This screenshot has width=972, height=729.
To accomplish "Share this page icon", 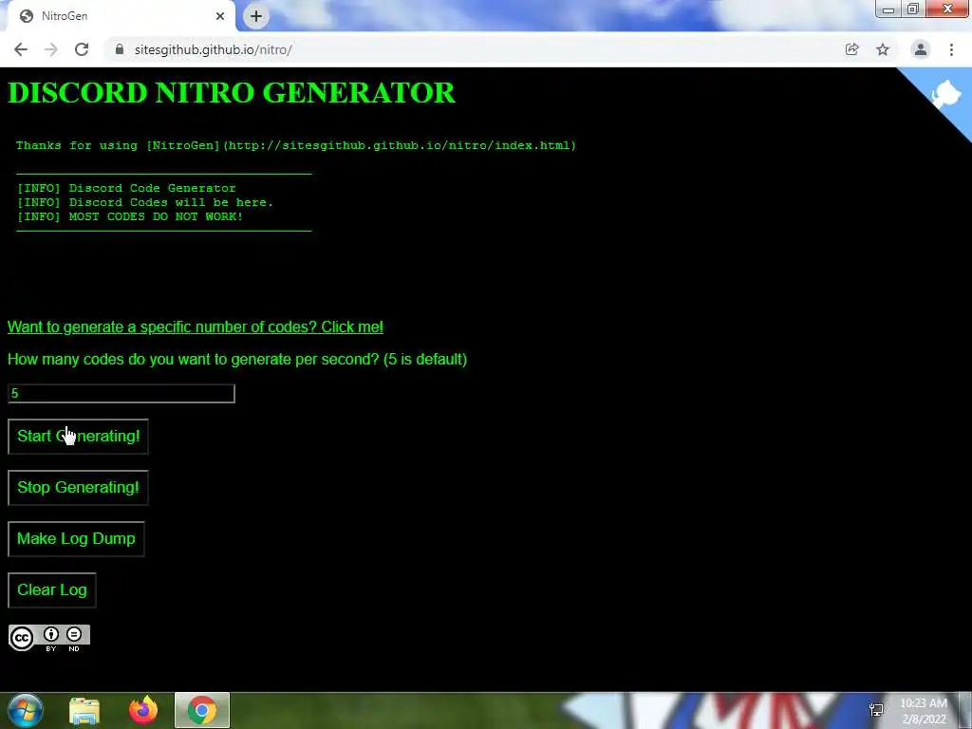I will click(852, 49).
